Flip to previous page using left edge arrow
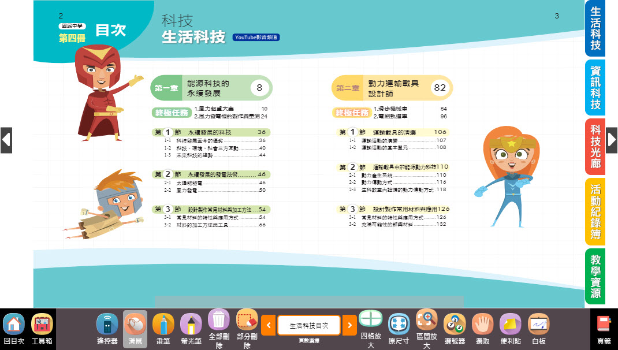The image size is (618, 350). 6,140
